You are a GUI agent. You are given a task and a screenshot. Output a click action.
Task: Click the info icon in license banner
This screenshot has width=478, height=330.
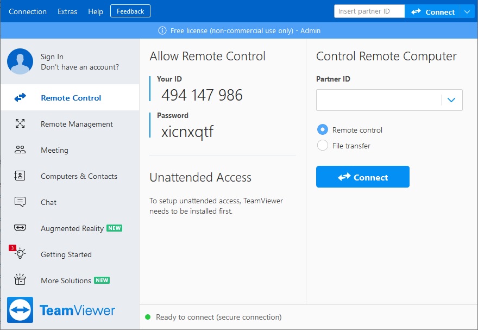162,30
